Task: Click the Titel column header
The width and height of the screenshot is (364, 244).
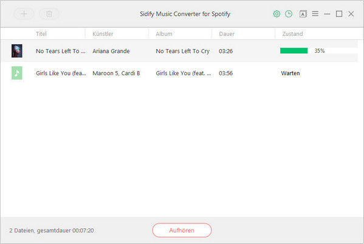Action: 41,34
